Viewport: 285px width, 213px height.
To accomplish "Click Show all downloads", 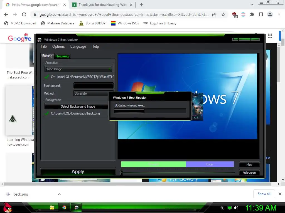I will pyautogui.click(x=264, y=194).
